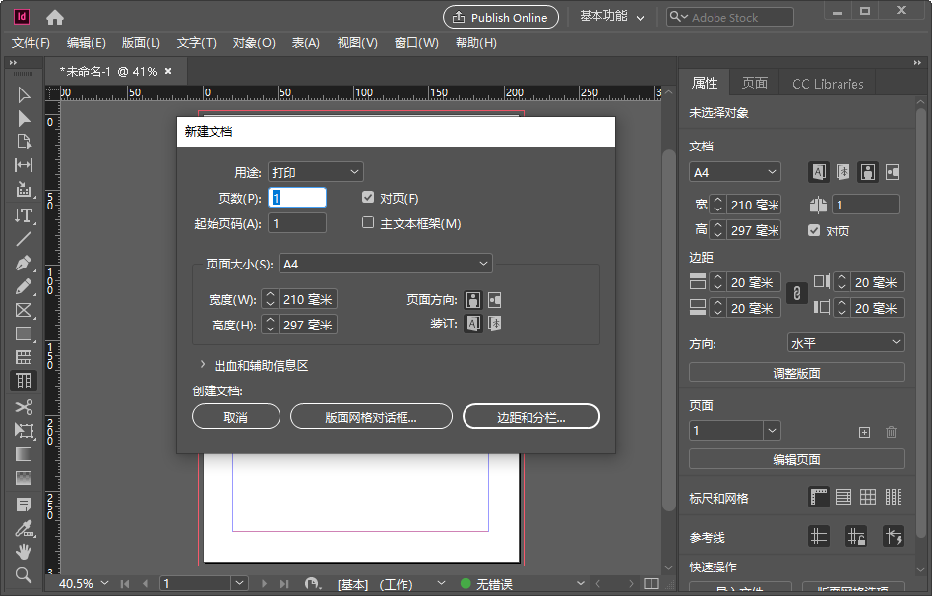This screenshot has width=932, height=596.
Task: Toggle the margin link chain icon
Action: pos(795,292)
